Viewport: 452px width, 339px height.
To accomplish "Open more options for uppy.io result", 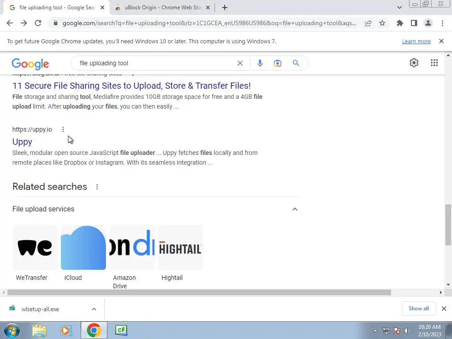I will tap(63, 129).
